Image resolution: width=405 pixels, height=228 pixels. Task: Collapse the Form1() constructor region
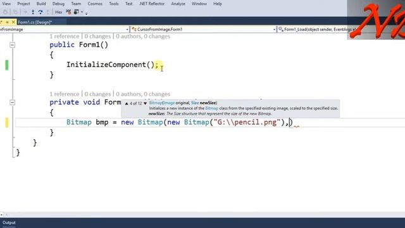click(x=12, y=45)
